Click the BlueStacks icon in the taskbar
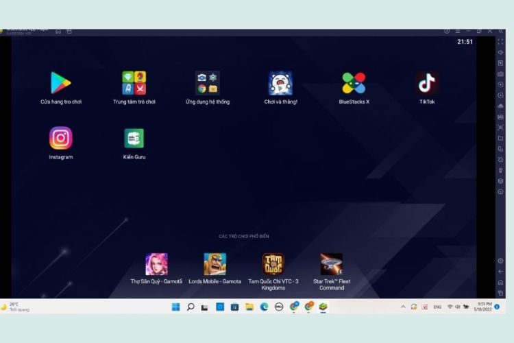 click(x=323, y=307)
